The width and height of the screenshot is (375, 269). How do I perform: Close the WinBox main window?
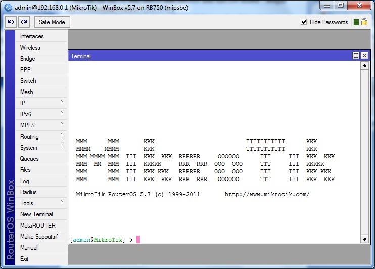click(x=359, y=6)
